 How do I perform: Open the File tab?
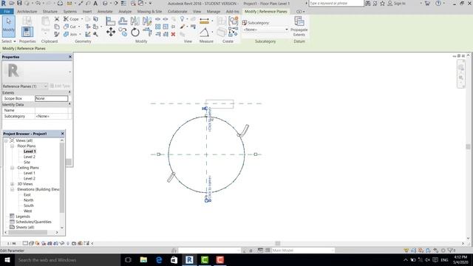coord(7,12)
